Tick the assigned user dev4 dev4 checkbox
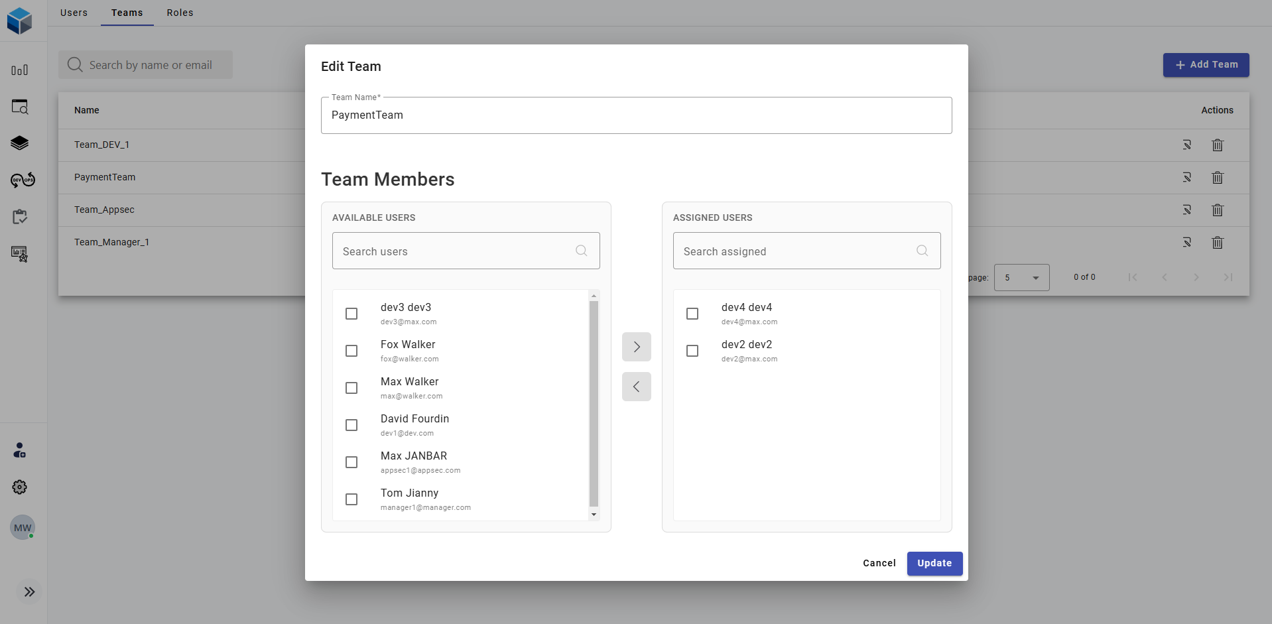Screen dimensions: 1272x624 click(692, 314)
